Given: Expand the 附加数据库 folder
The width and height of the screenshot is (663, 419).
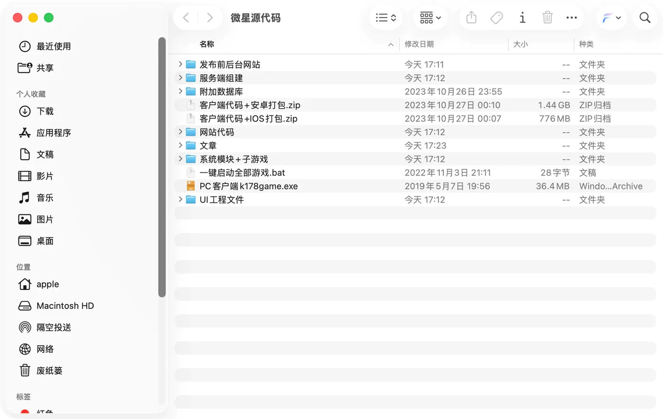Looking at the screenshot, I should pyautogui.click(x=180, y=91).
